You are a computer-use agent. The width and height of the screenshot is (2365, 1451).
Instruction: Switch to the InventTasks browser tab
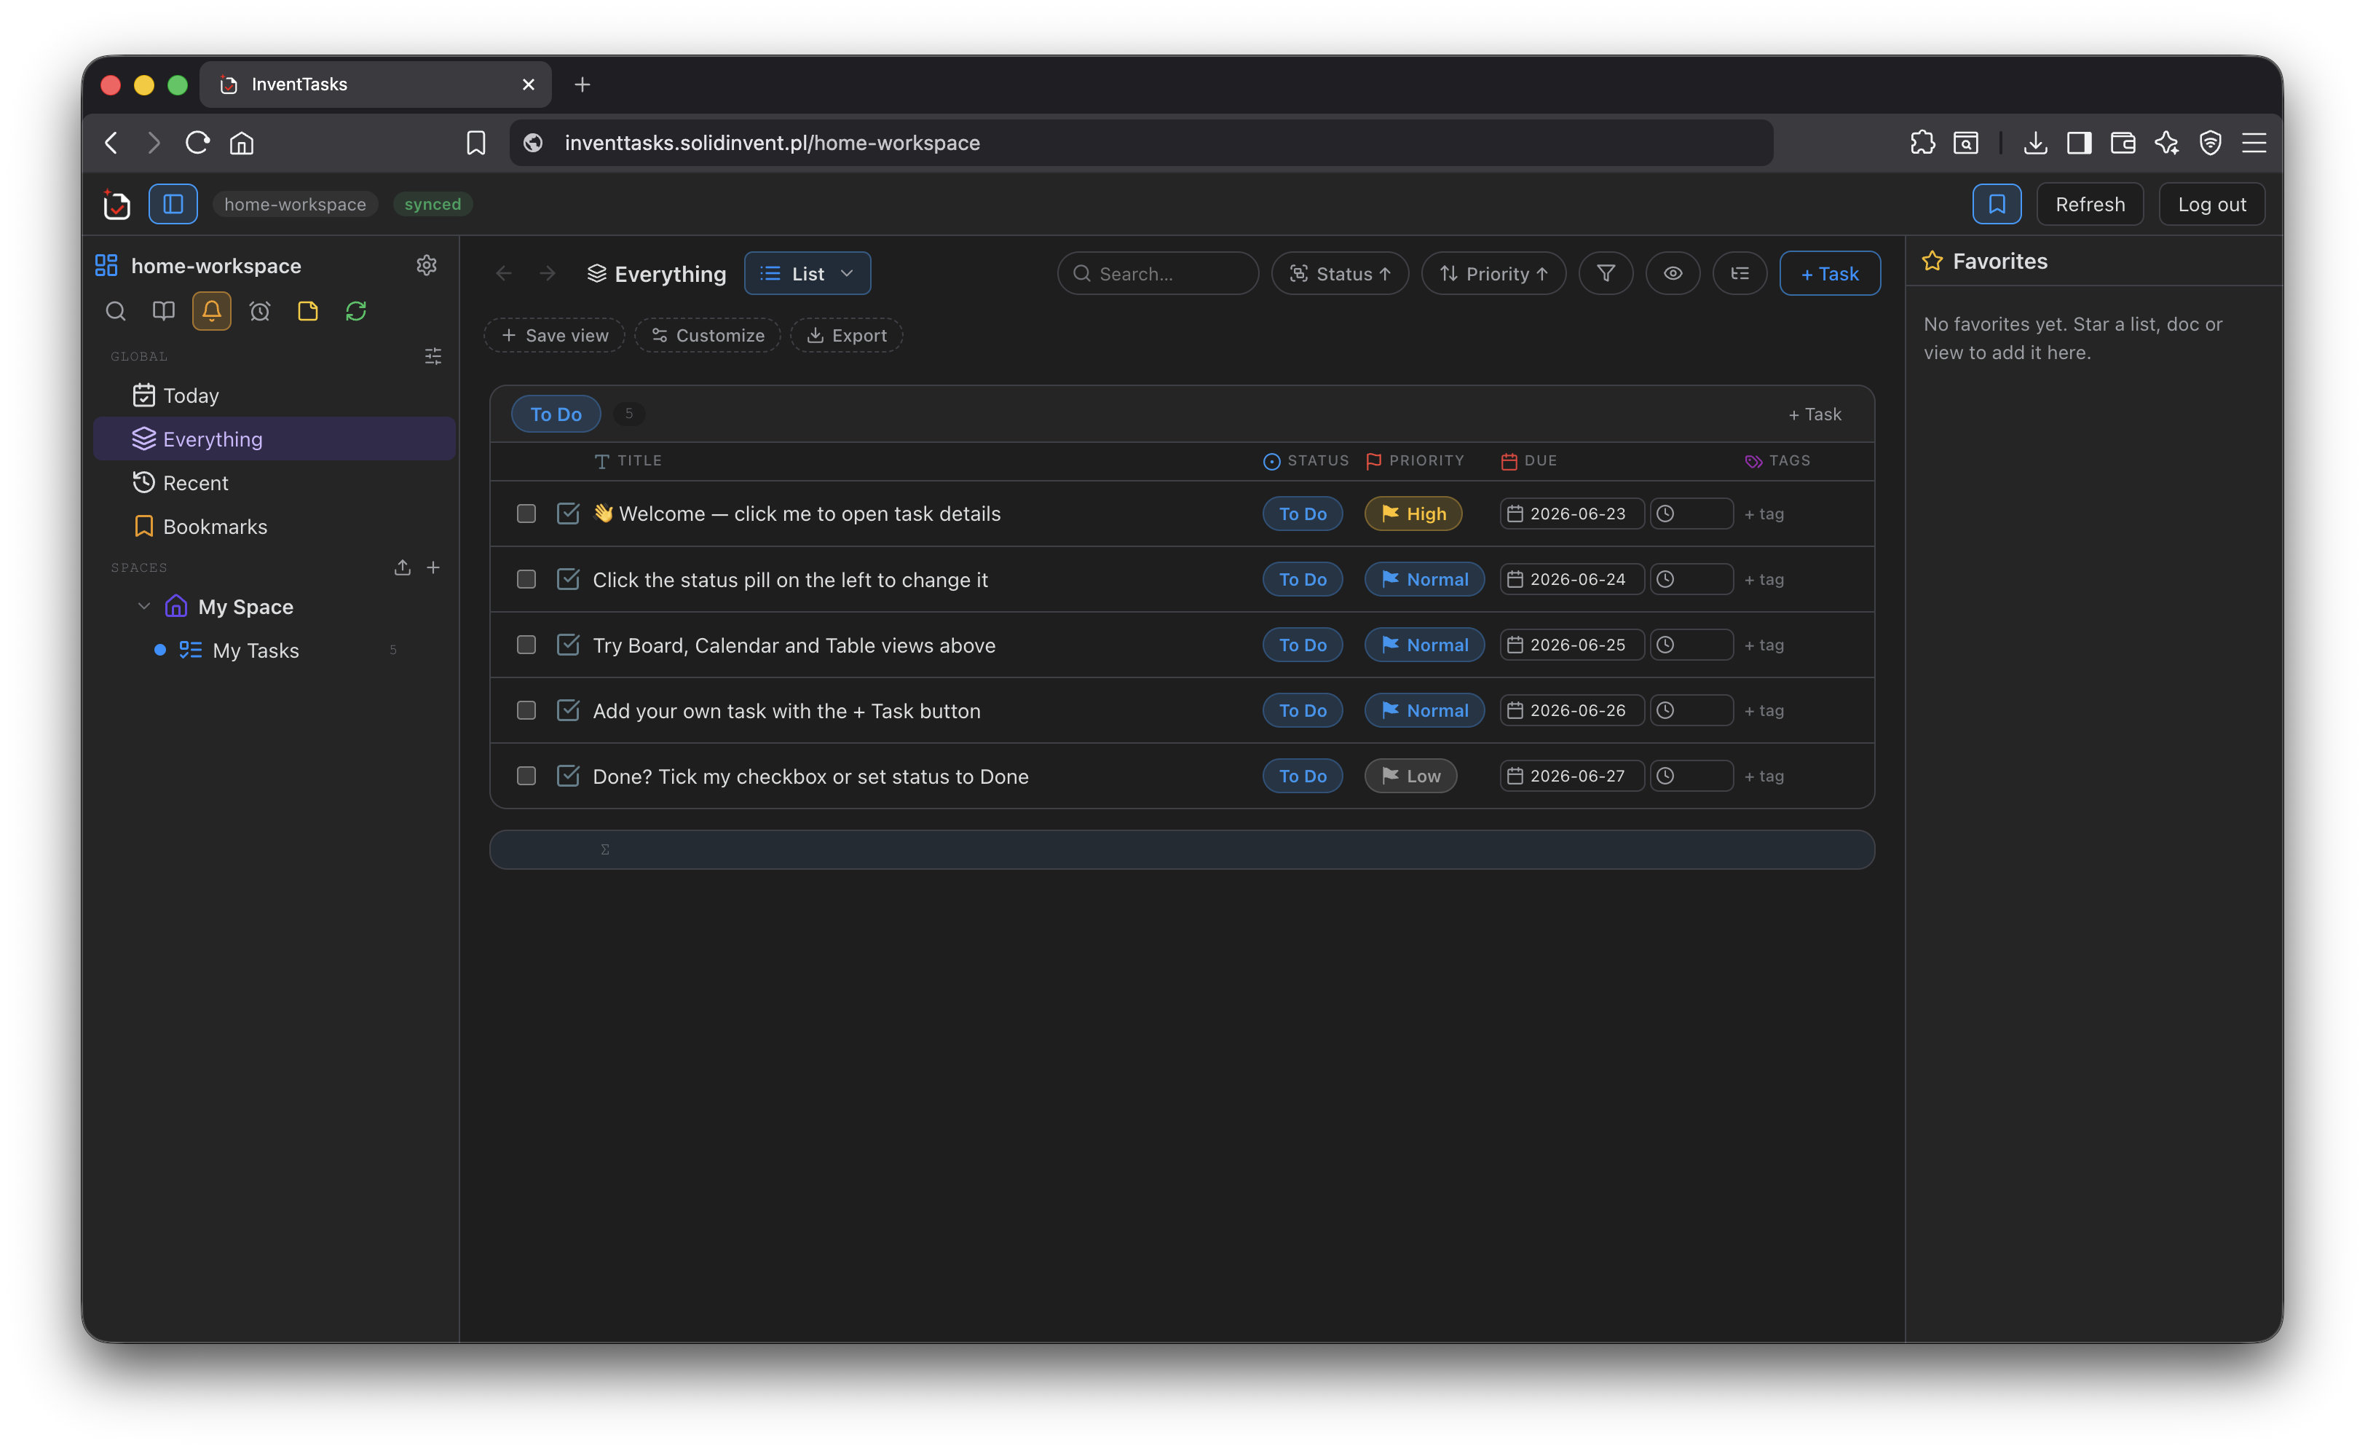pyautogui.click(x=375, y=84)
